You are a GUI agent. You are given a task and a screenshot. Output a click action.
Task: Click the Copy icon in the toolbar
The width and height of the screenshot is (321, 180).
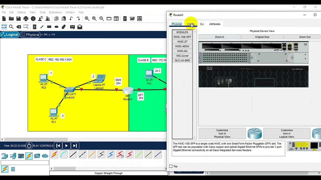pos(56,19)
